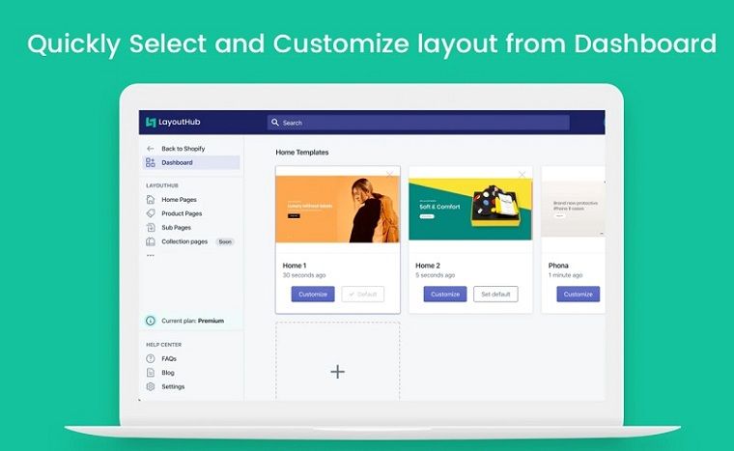The image size is (734, 451).
Task: Click the Settings gear icon
Action: pos(151,387)
